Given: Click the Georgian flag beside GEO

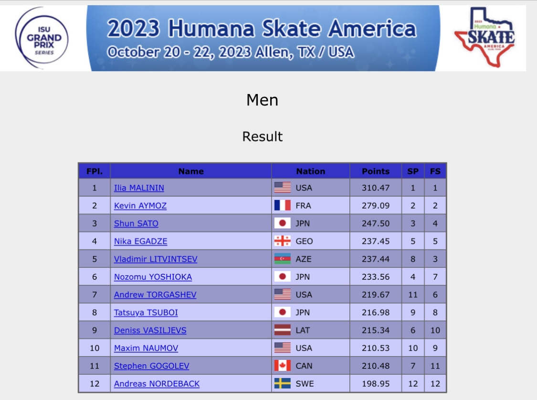Looking at the screenshot, I should 282,241.
